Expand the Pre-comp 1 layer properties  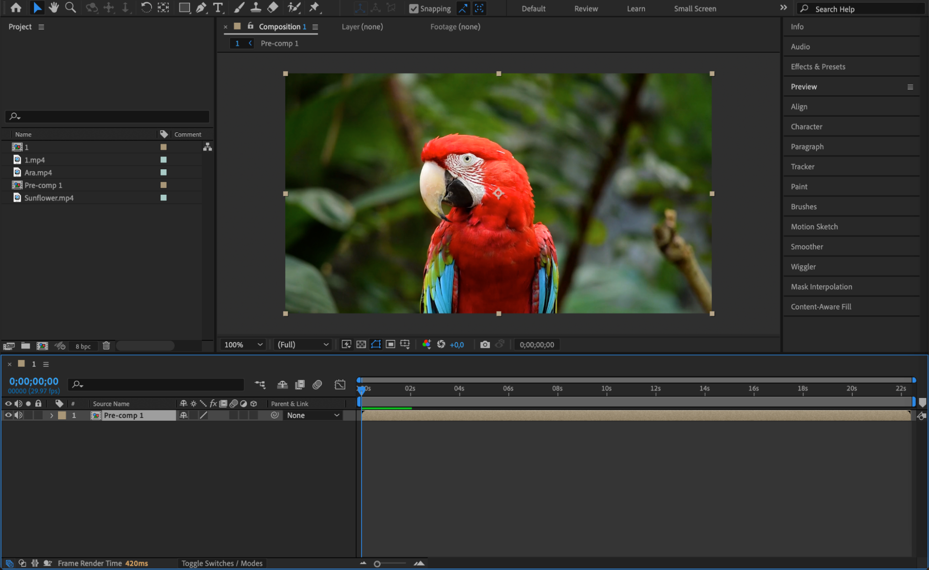coord(52,415)
